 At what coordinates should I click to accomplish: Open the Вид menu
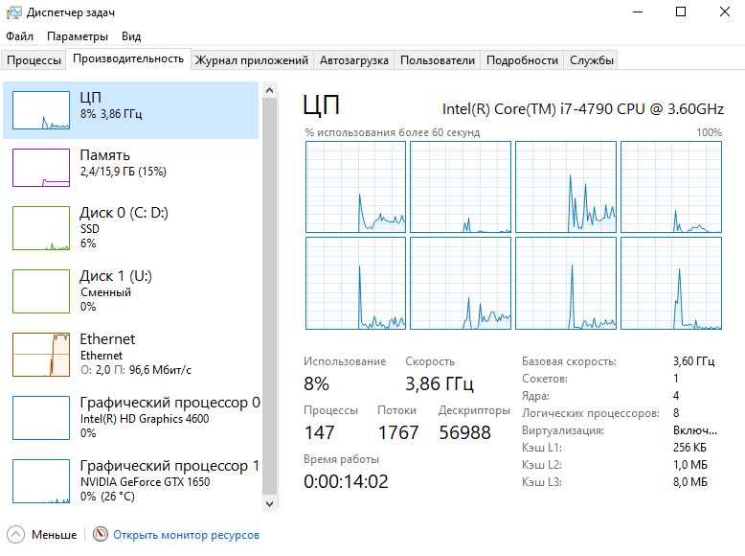131,36
